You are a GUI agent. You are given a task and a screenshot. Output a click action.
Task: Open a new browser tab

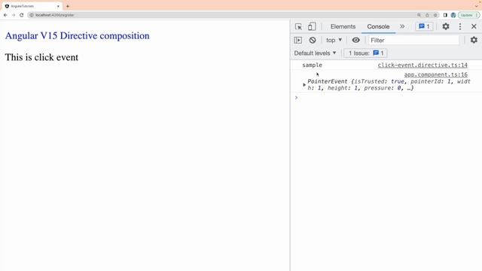pos(68,6)
